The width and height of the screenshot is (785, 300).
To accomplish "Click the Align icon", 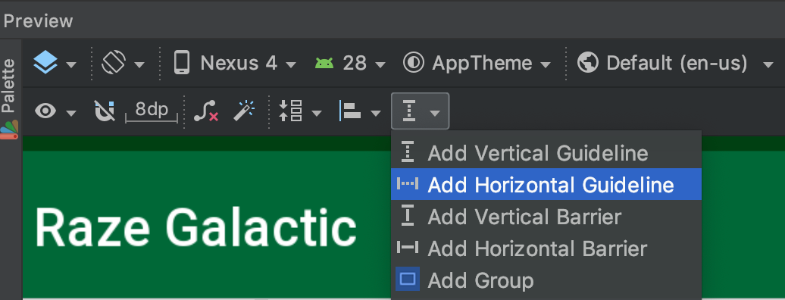I will (x=350, y=111).
